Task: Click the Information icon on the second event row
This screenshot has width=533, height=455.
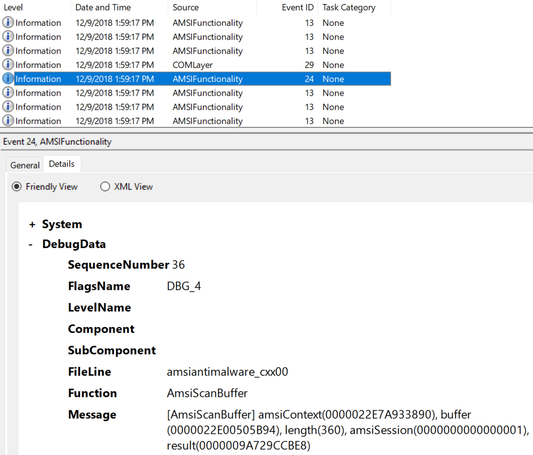Action: [x=7, y=36]
